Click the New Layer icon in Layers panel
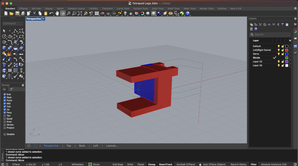The height and width of the screenshot is (166, 298). pyautogui.click(x=252, y=24)
